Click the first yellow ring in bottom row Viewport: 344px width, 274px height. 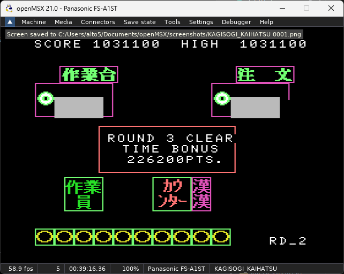point(45,237)
